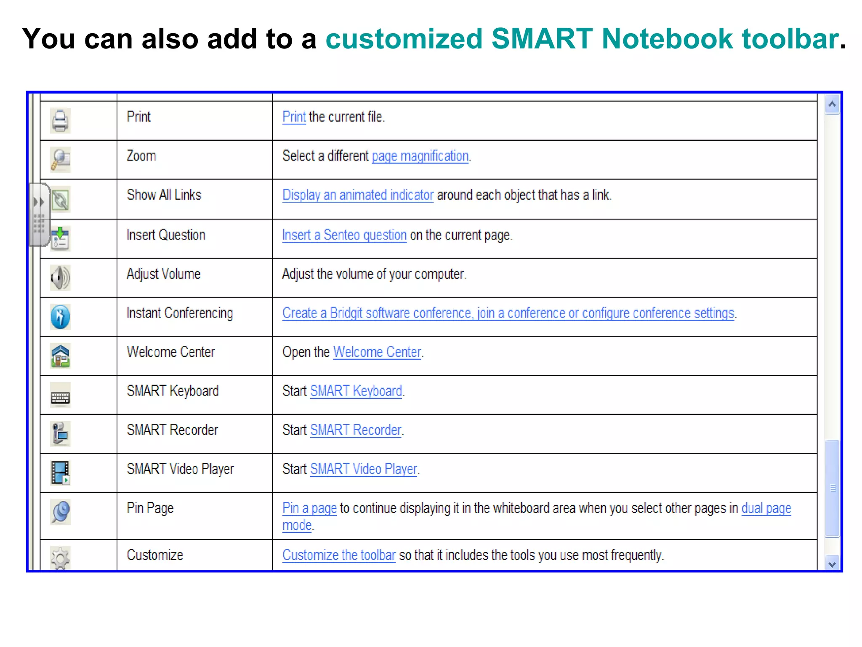The image size is (862, 647).
Task: Click the scrollbar down arrow
Action: point(832,564)
